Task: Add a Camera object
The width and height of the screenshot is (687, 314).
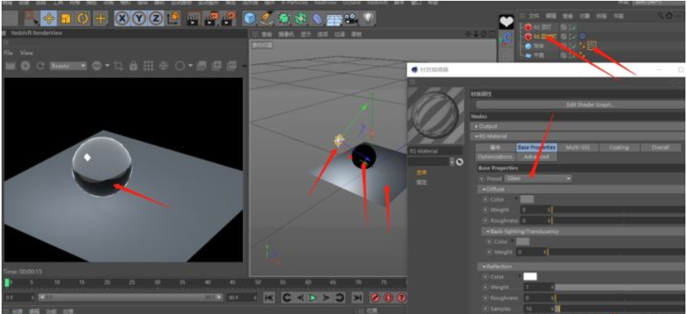Action: coord(351,18)
